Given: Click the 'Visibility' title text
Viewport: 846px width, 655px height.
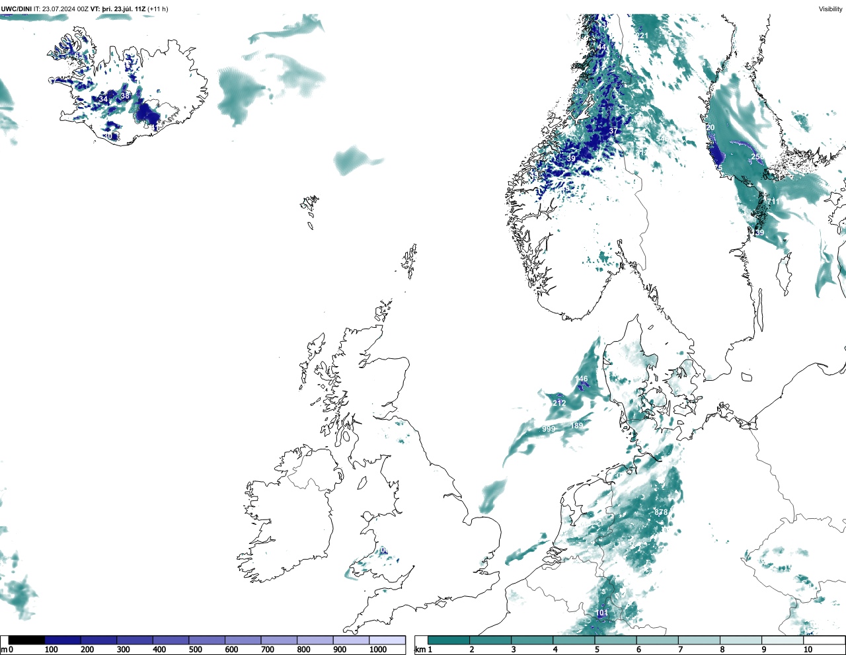Looking at the screenshot, I should tap(831, 9).
